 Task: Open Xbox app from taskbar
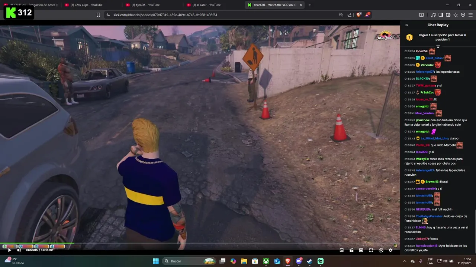(x=266, y=261)
